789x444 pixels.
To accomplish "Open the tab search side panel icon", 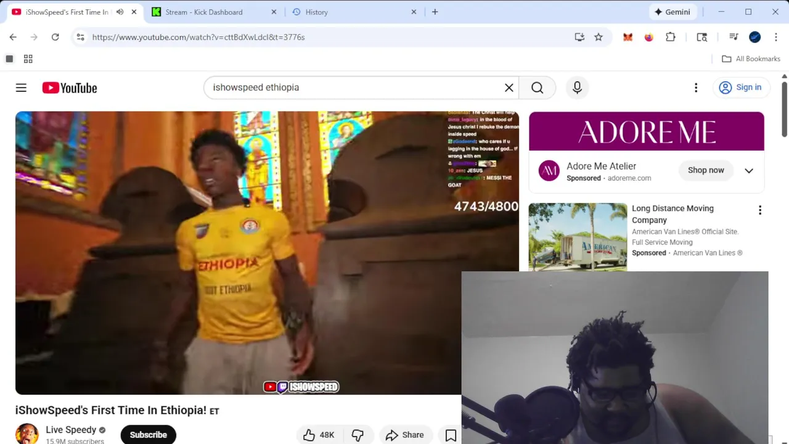I will point(701,37).
